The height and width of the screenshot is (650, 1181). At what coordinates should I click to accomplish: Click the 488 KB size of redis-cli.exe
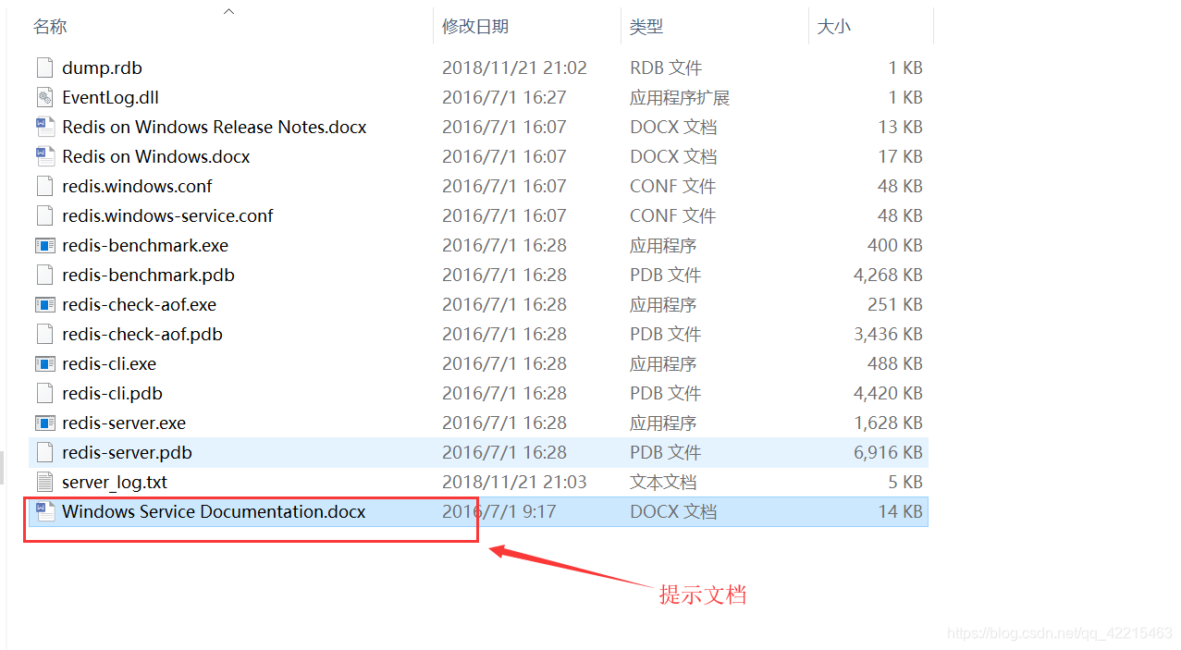click(x=895, y=363)
